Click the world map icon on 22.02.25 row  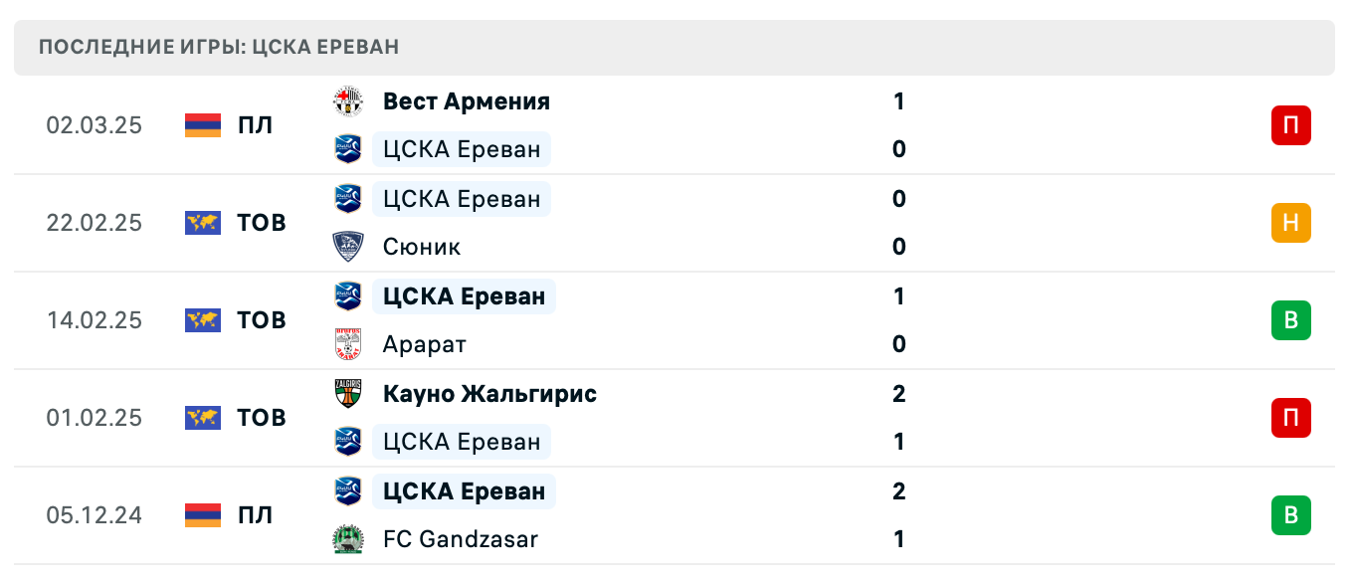tap(203, 223)
